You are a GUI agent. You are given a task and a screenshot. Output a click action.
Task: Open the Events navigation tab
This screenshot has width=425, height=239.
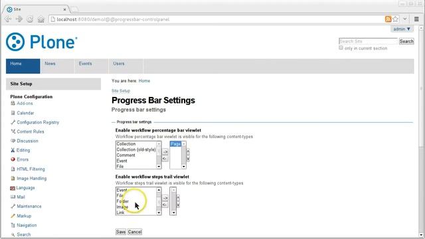click(x=92, y=66)
